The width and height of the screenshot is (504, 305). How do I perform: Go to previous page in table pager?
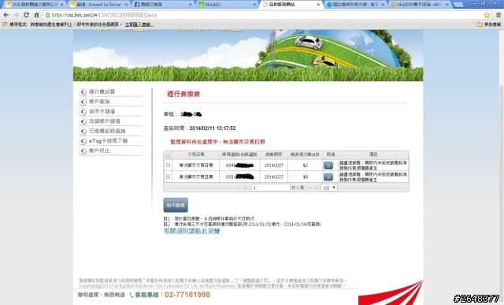245,188
